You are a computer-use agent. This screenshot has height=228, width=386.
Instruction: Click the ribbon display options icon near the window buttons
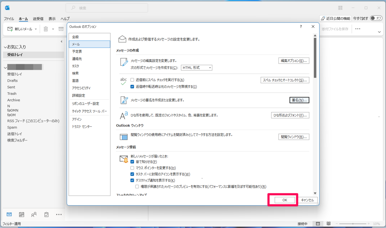(341, 8)
